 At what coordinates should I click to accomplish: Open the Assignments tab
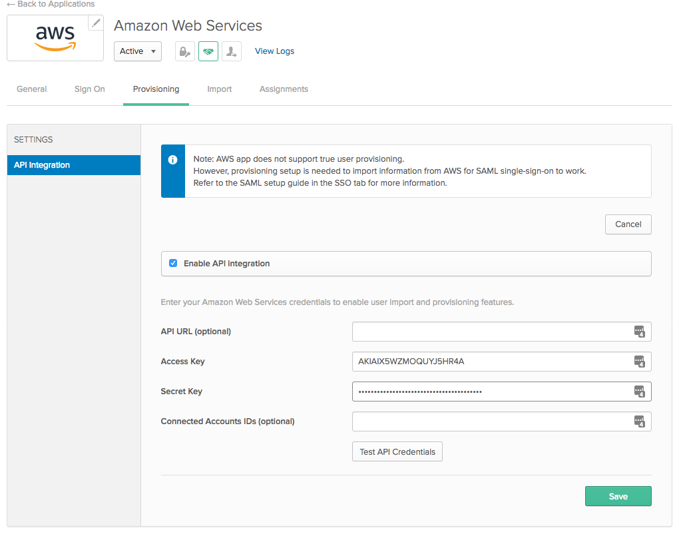click(284, 89)
